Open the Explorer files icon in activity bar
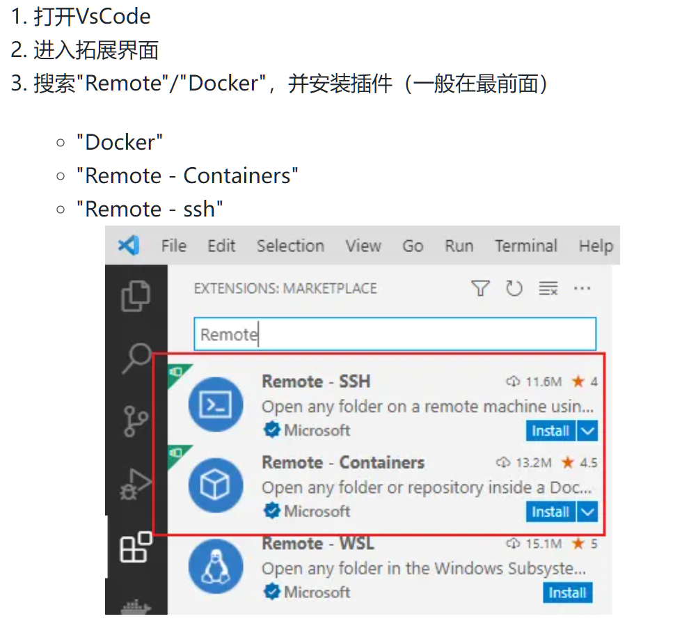This screenshot has width=682, height=621. point(136,297)
